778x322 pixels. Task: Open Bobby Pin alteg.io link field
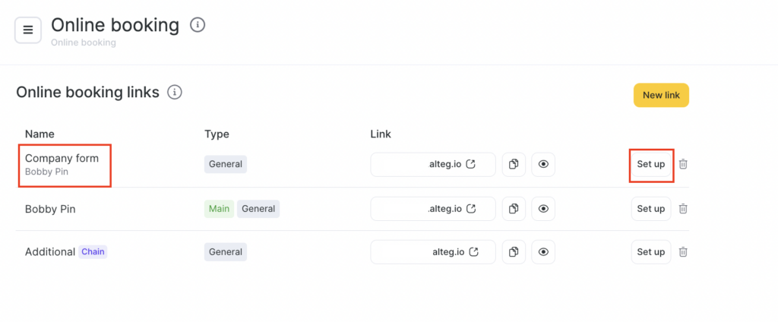433,208
